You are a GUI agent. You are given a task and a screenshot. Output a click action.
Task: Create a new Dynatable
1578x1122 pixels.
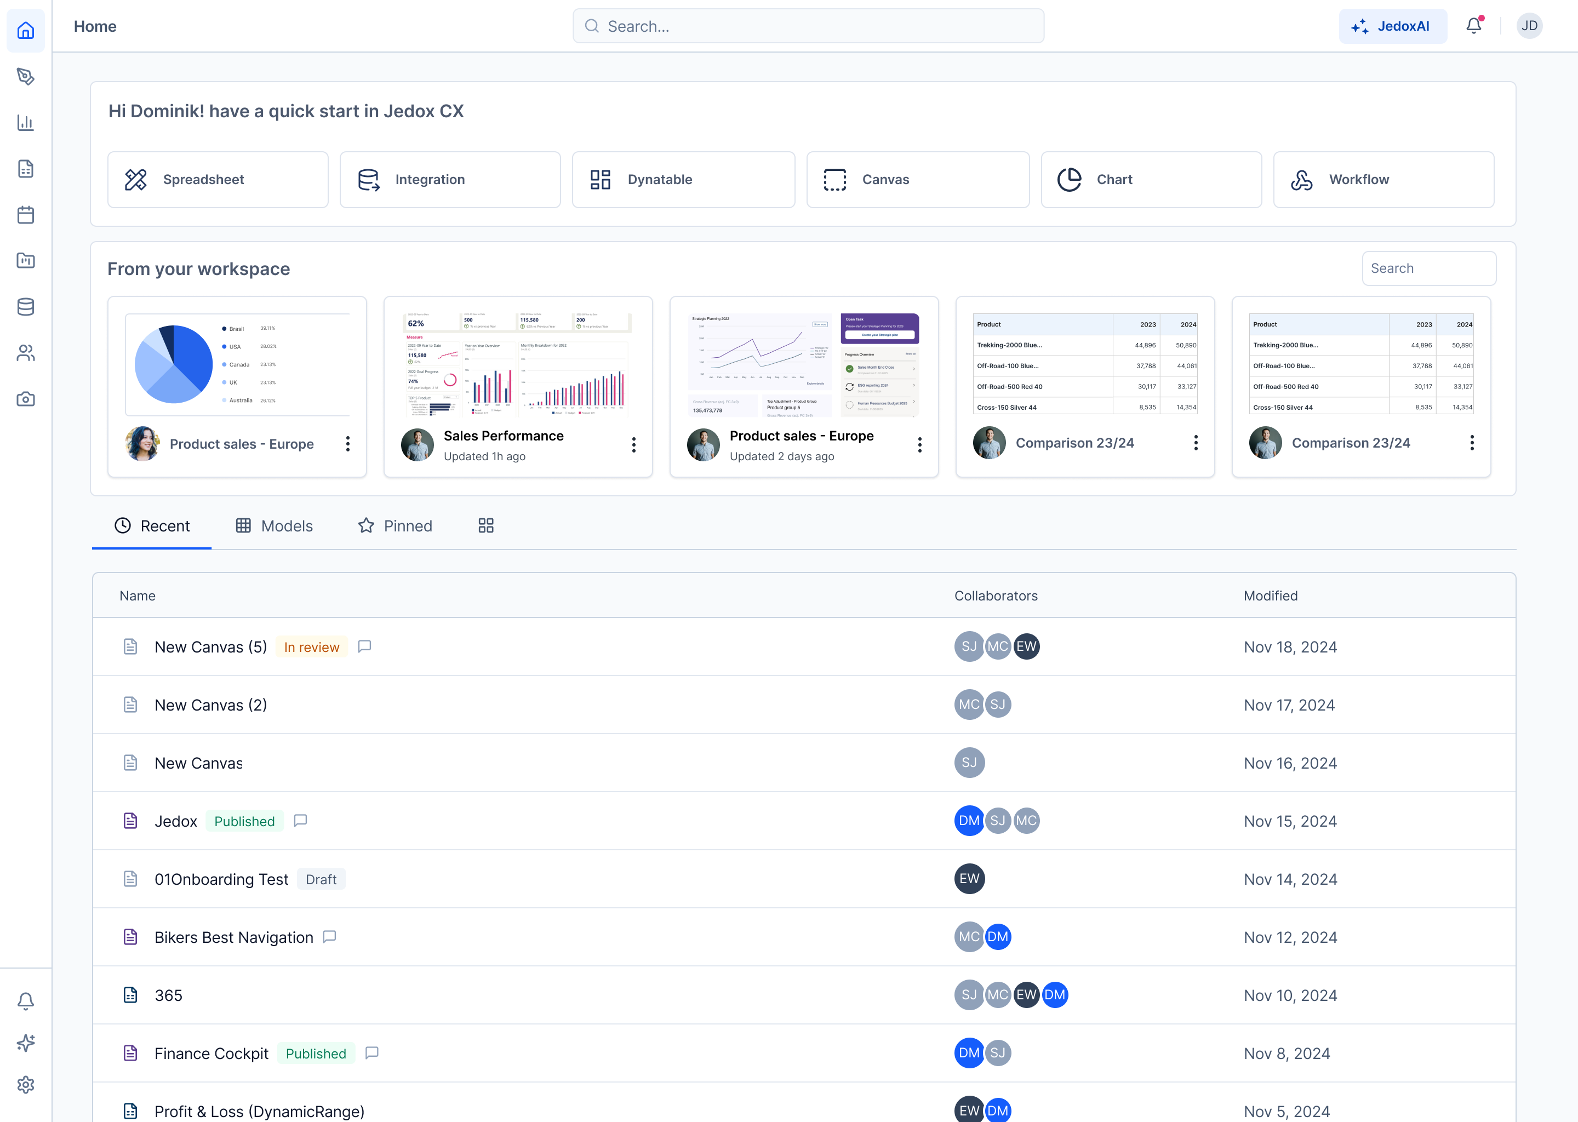pyautogui.click(x=683, y=180)
